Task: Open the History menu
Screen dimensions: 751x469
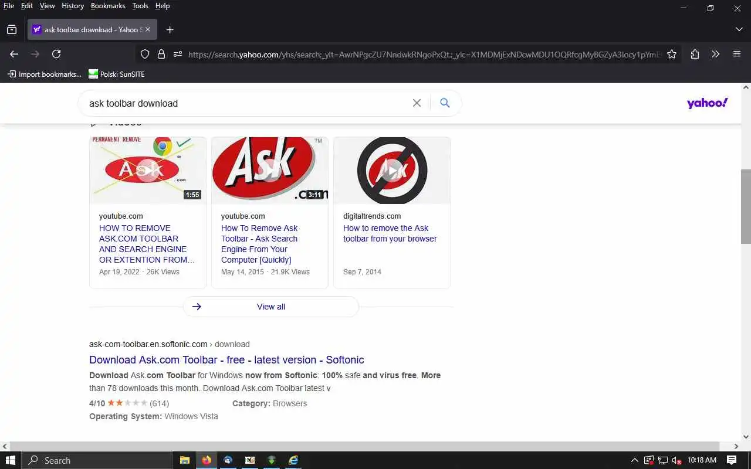Action: point(73,6)
